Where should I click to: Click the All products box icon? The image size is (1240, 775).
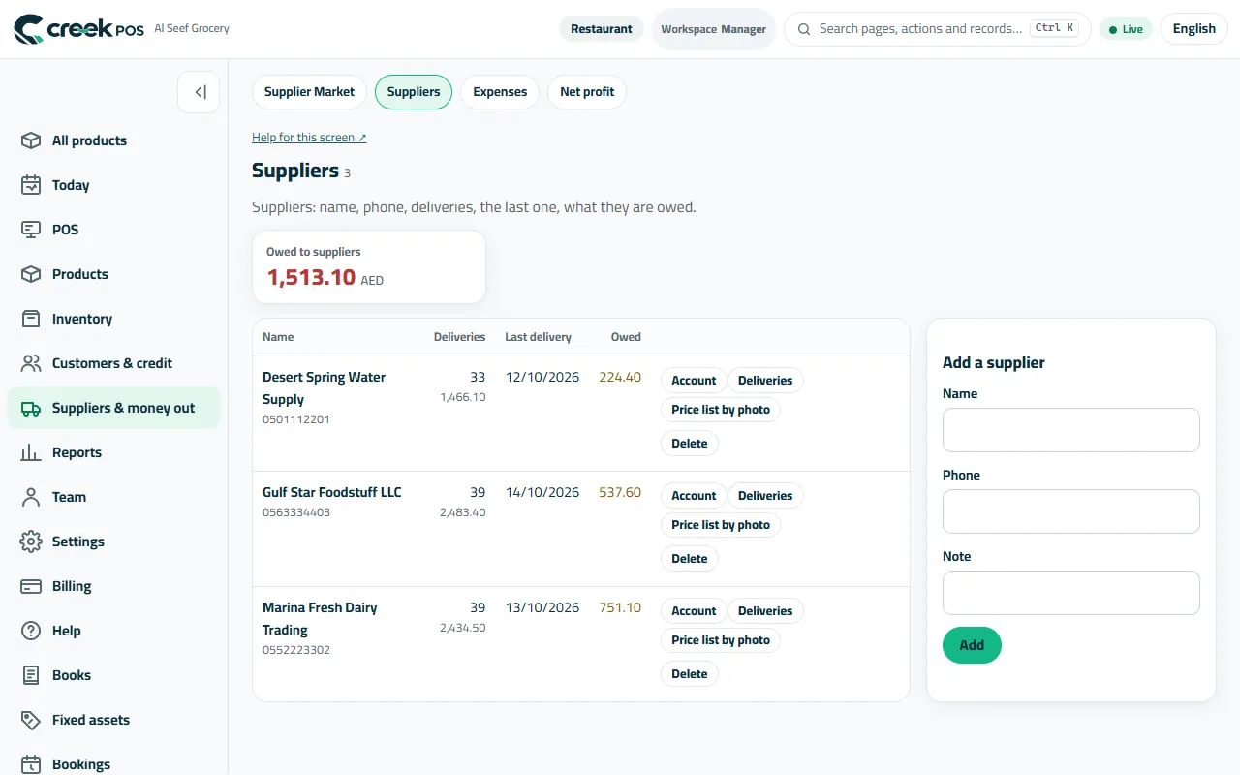(31, 140)
